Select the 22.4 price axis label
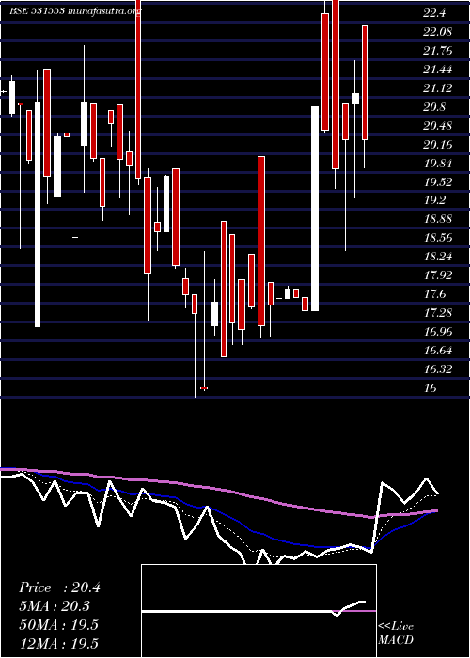470x658 pixels. [x=434, y=13]
